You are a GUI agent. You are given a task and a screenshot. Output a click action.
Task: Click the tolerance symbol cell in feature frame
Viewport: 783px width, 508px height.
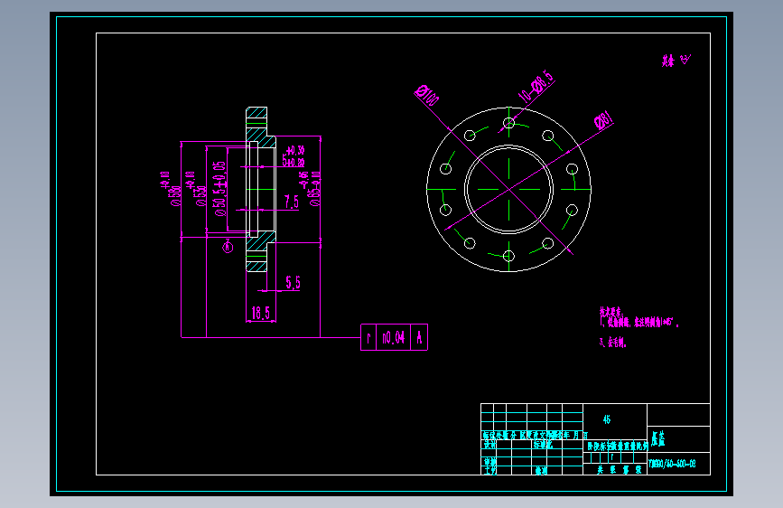[x=368, y=337]
